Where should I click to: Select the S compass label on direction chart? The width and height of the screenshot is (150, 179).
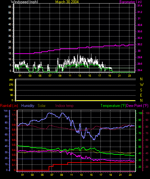pyautogui.click(x=141, y=90)
